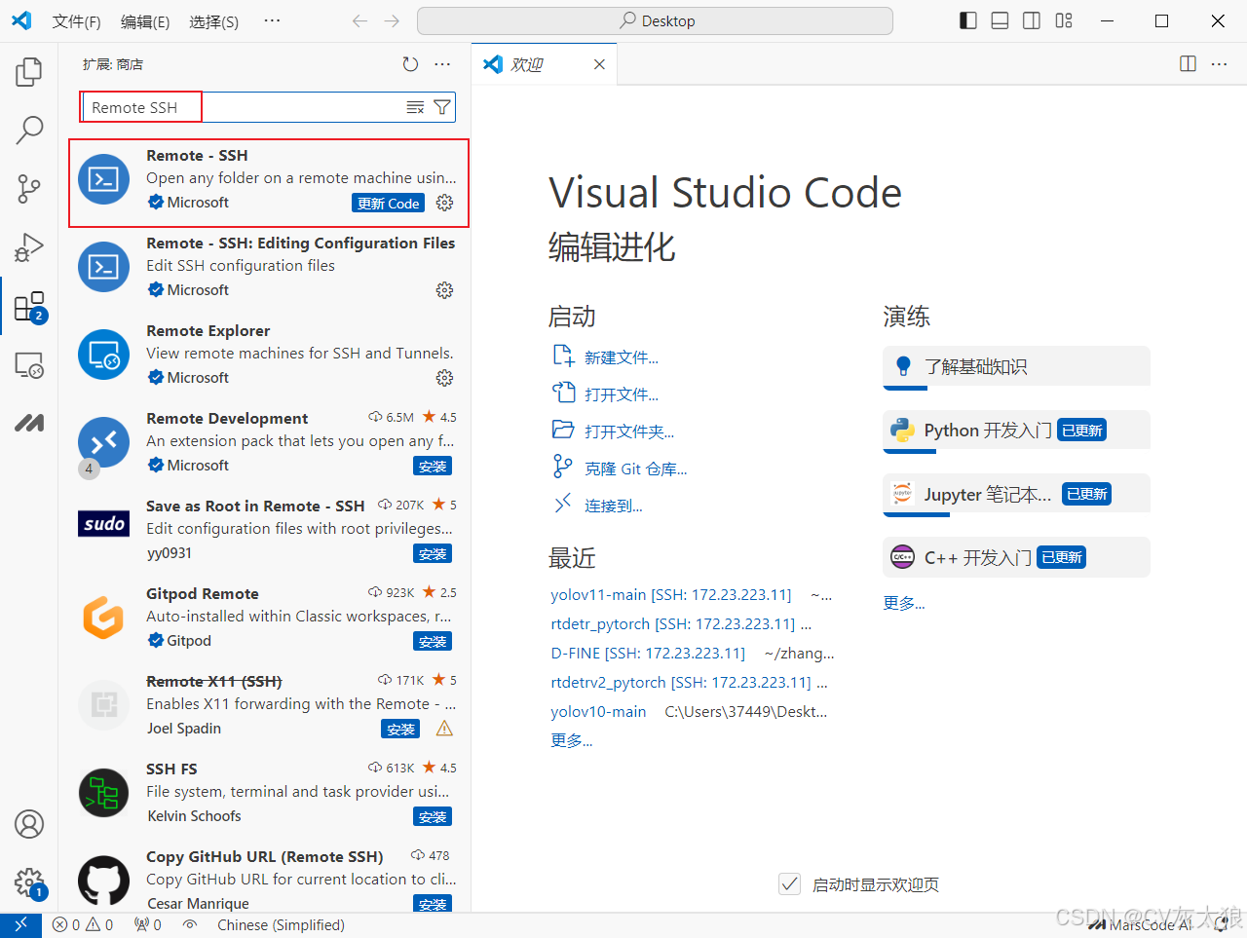Open 了解基础知识 walkthrough
Image resolution: width=1247 pixels, height=938 pixels.
tap(1016, 366)
